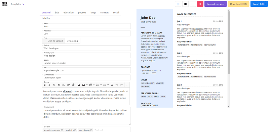Click the avatar.png file name
Screen dimensions: 269x132
(73, 41)
